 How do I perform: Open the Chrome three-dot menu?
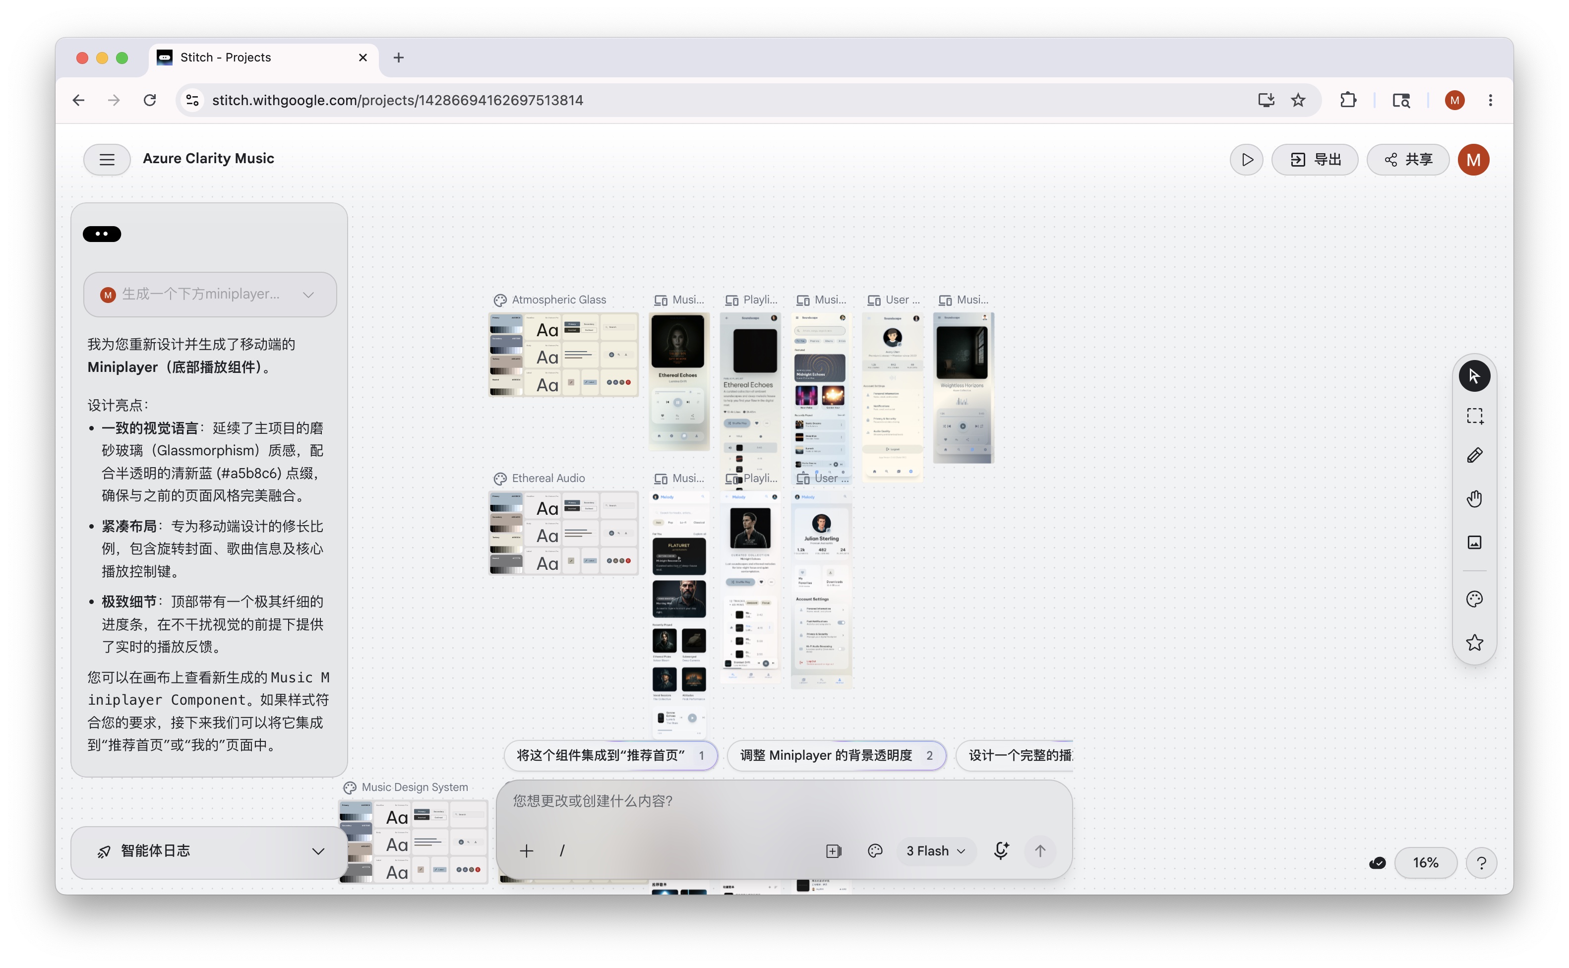[x=1490, y=100]
